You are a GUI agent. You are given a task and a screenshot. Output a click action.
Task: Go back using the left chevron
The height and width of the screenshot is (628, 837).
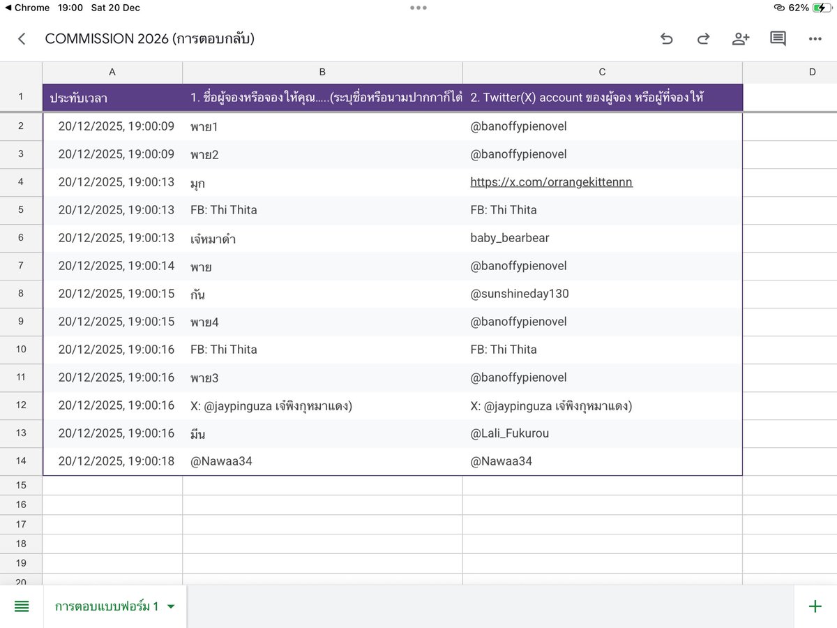(22, 39)
